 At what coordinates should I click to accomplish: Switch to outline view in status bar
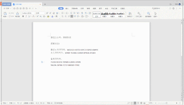coord(138,103)
